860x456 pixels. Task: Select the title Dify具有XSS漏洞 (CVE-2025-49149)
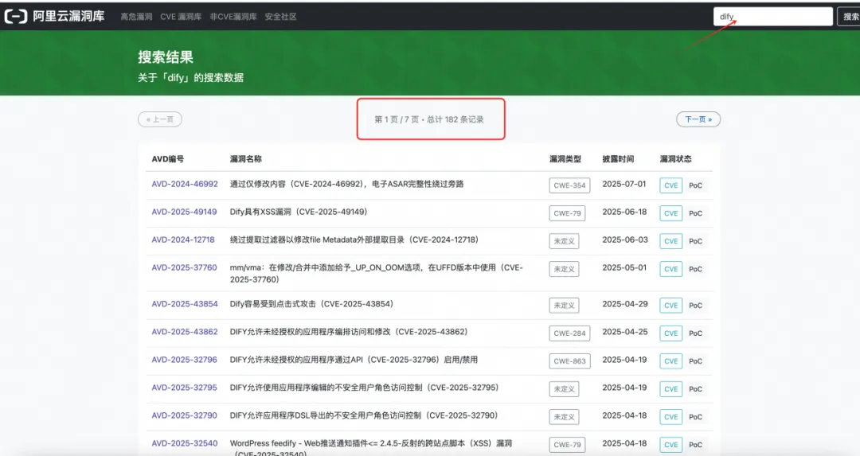click(299, 212)
